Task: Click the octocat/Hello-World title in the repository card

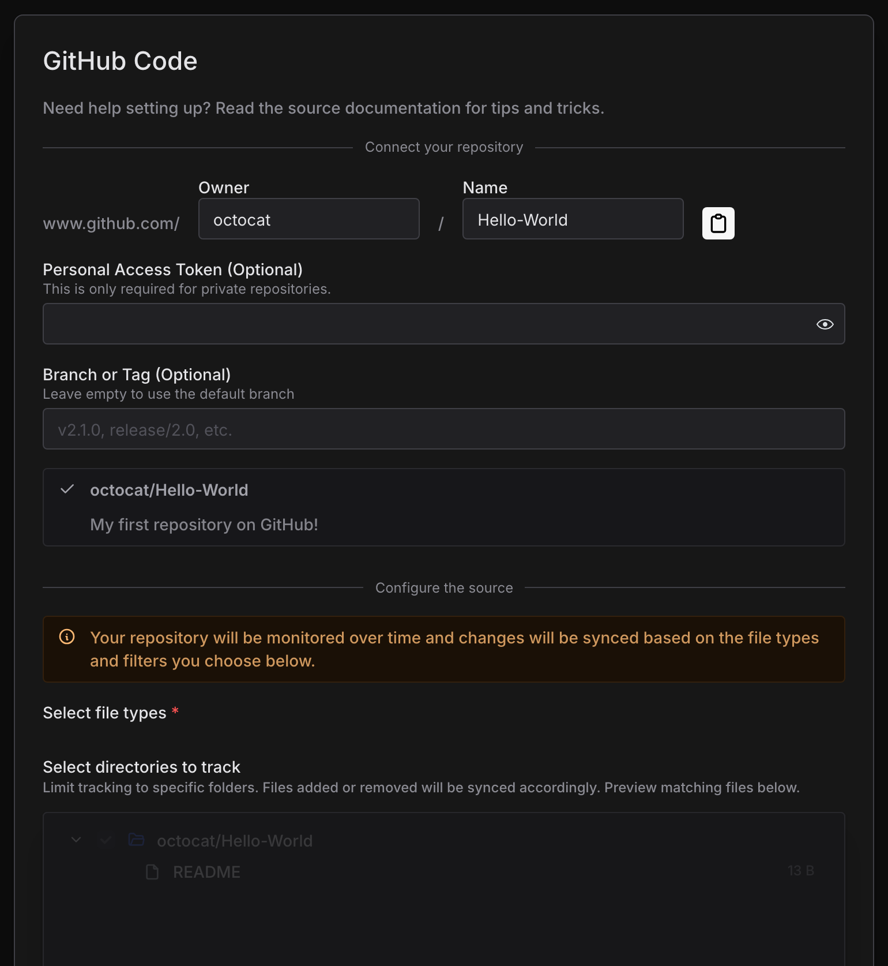Action: tap(169, 490)
